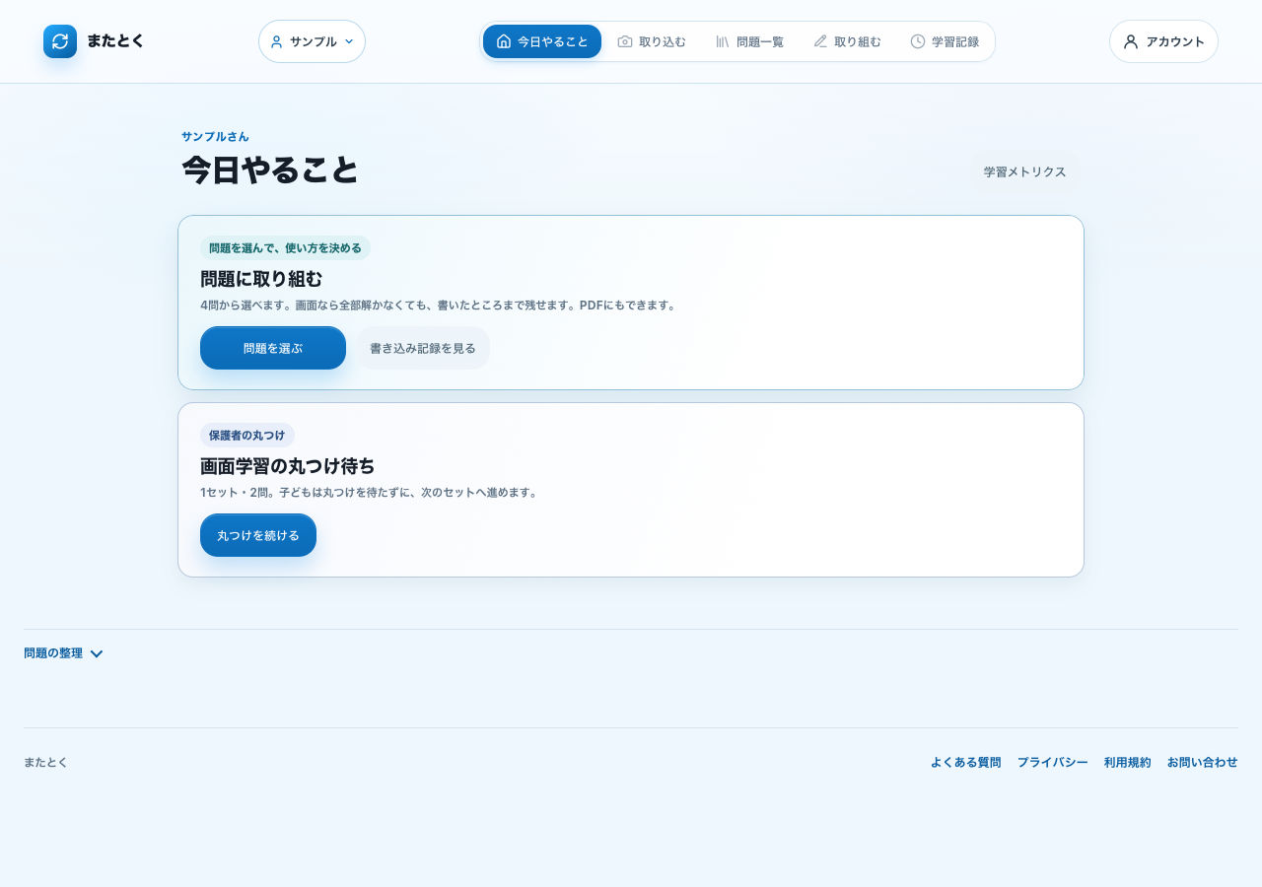Click the user icon in アカウント button

tap(1131, 41)
